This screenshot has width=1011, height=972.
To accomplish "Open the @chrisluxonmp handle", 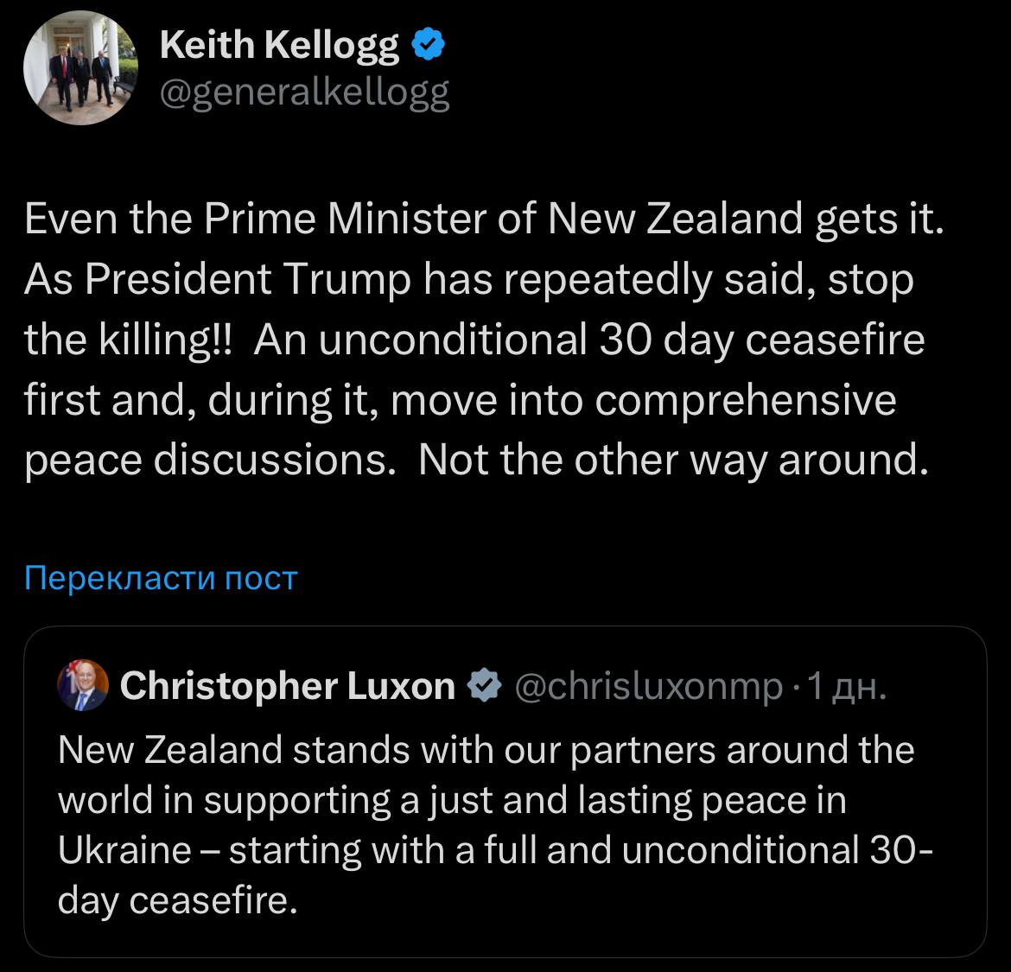I will click(x=648, y=686).
